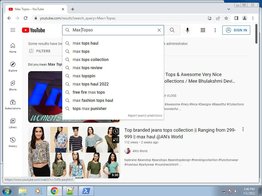The width and height of the screenshot is (262, 196).
Task: Select suggestion "max tops"
Action: click(x=113, y=52)
